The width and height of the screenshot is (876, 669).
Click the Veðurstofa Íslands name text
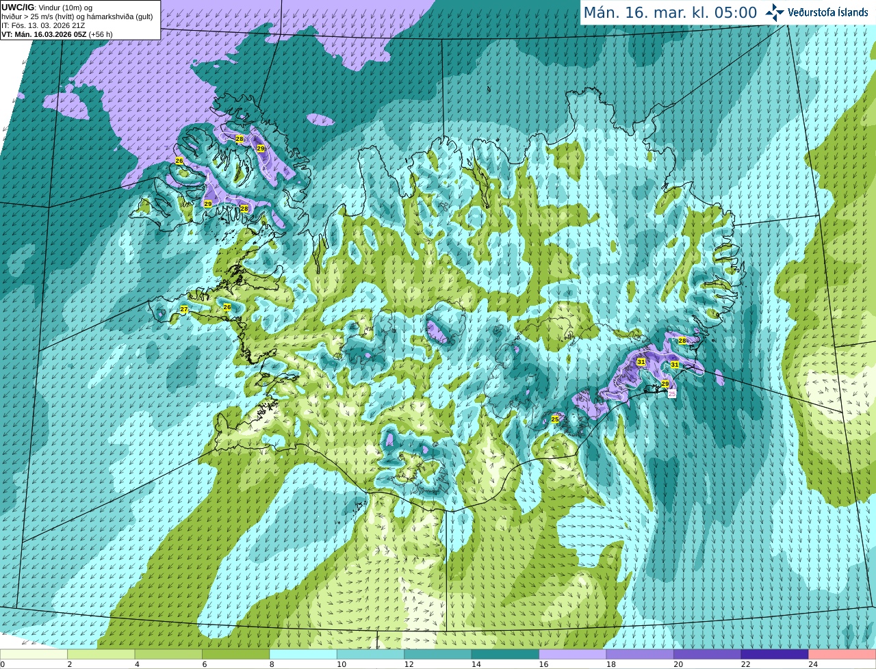click(x=827, y=12)
